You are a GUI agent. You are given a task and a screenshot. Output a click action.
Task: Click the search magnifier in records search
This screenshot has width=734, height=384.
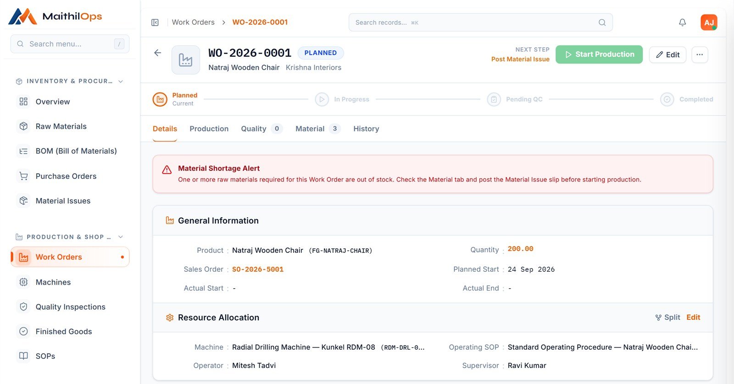point(602,22)
